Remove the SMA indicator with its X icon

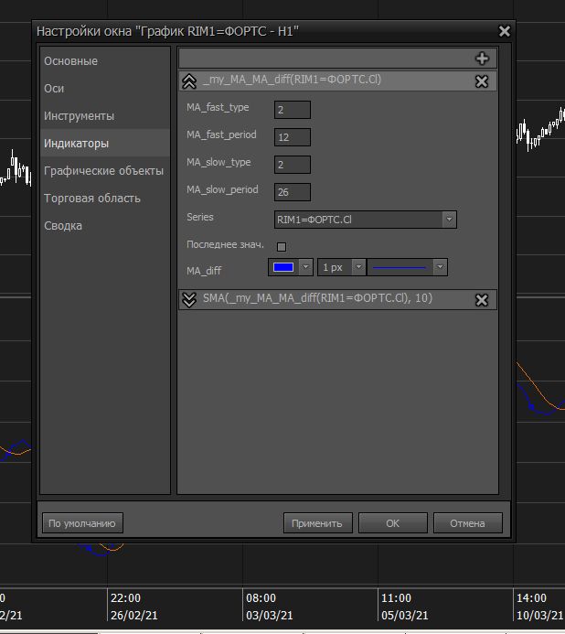point(483,300)
